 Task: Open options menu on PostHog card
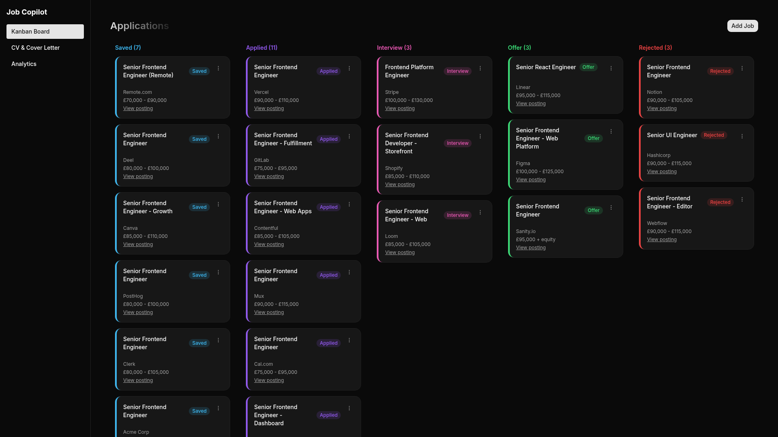click(218, 272)
